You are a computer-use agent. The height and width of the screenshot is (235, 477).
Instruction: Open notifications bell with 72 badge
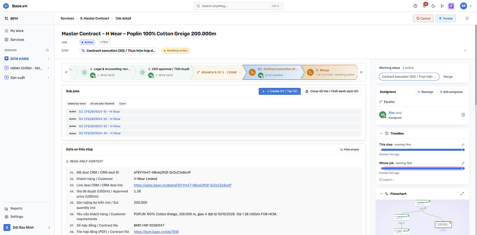tap(424, 6)
